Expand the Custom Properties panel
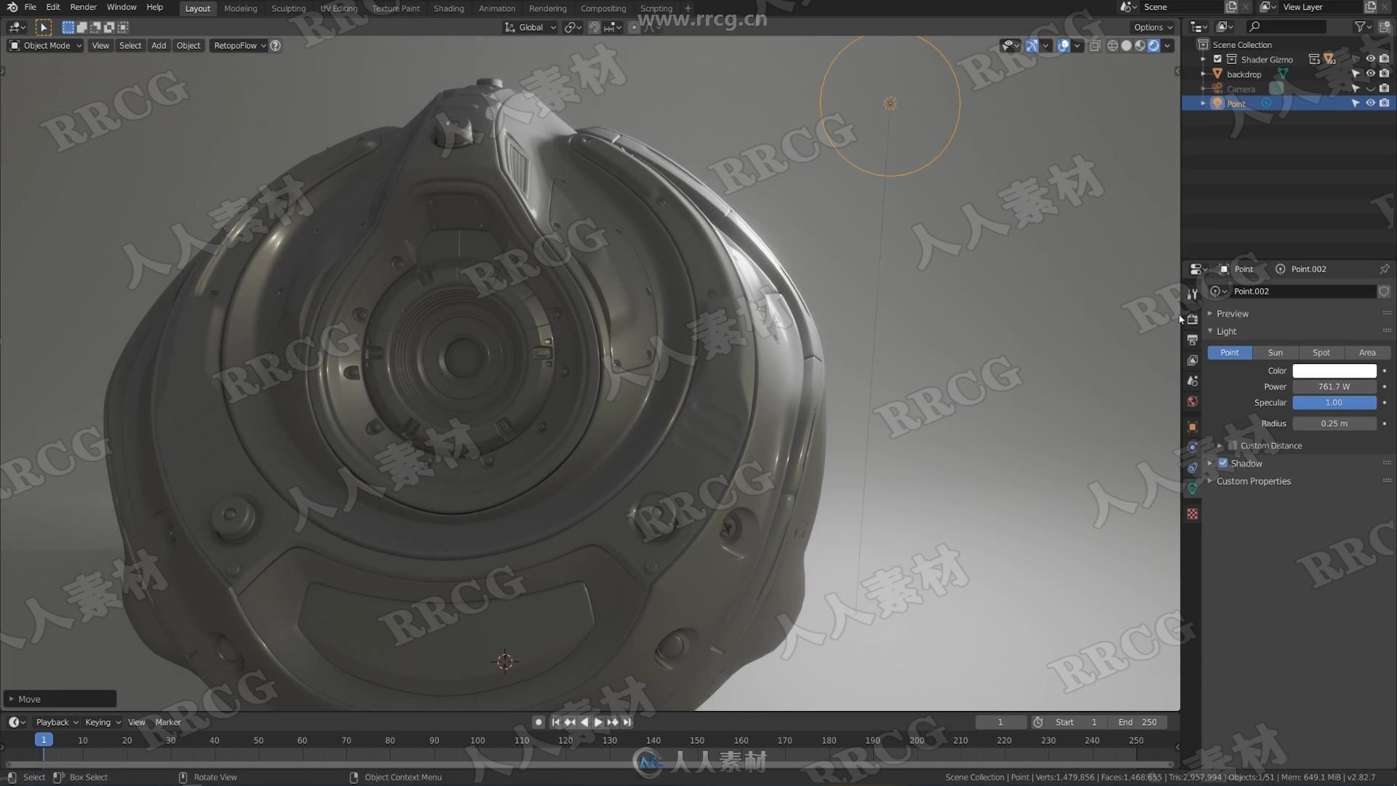 (1253, 481)
